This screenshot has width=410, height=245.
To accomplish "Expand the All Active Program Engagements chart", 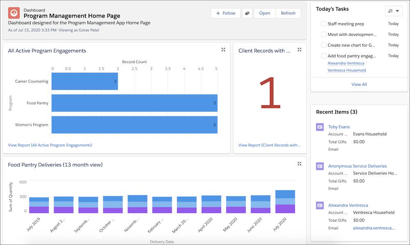I will (223, 50).
